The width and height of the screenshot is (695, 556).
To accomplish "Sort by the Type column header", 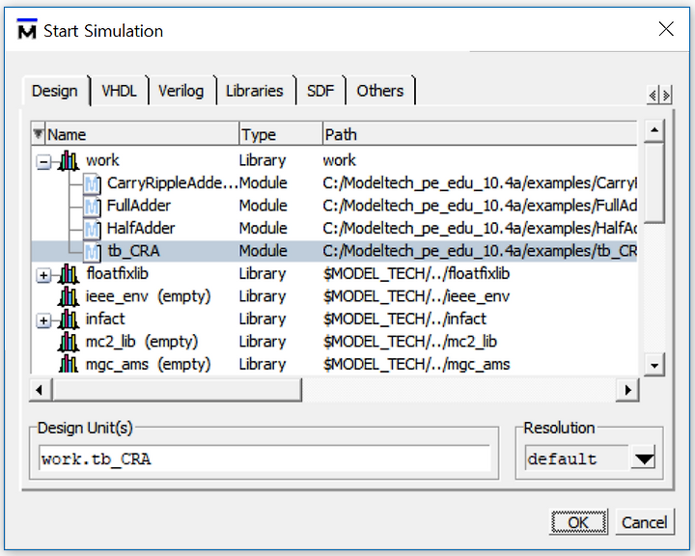I will 281,134.
